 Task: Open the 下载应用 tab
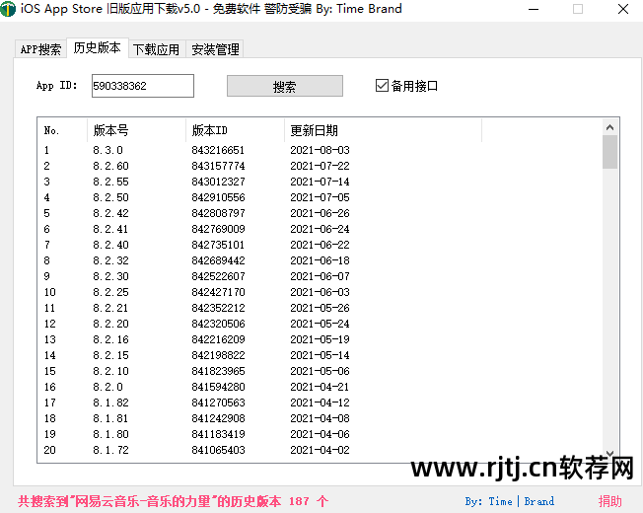coord(156,49)
